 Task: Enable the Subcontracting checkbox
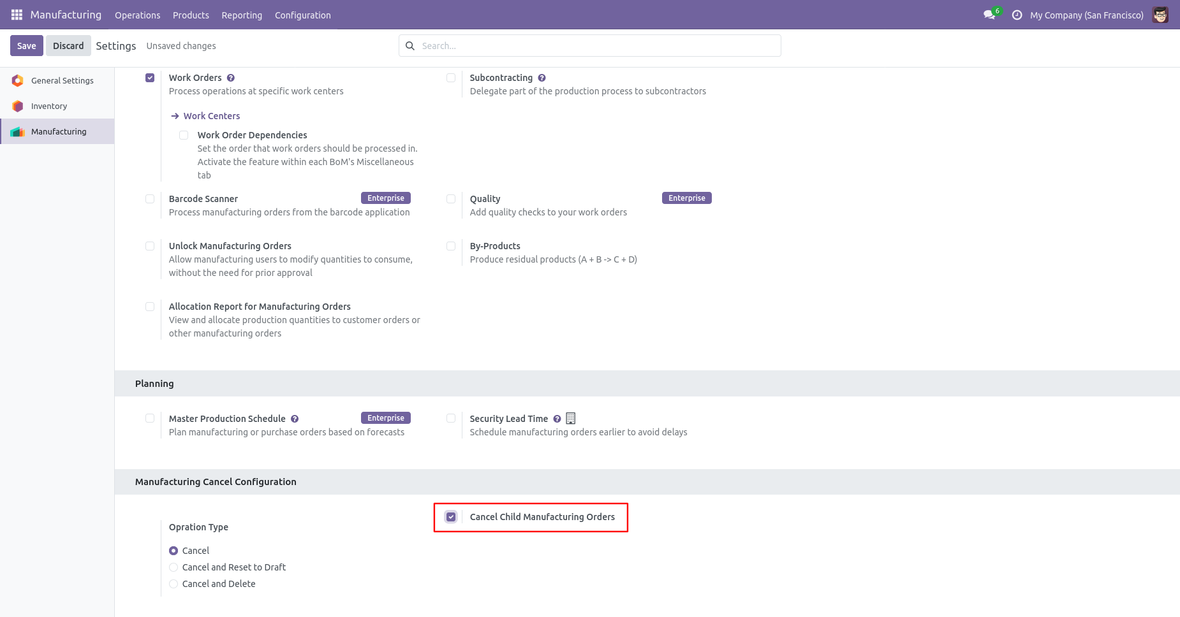pos(451,78)
